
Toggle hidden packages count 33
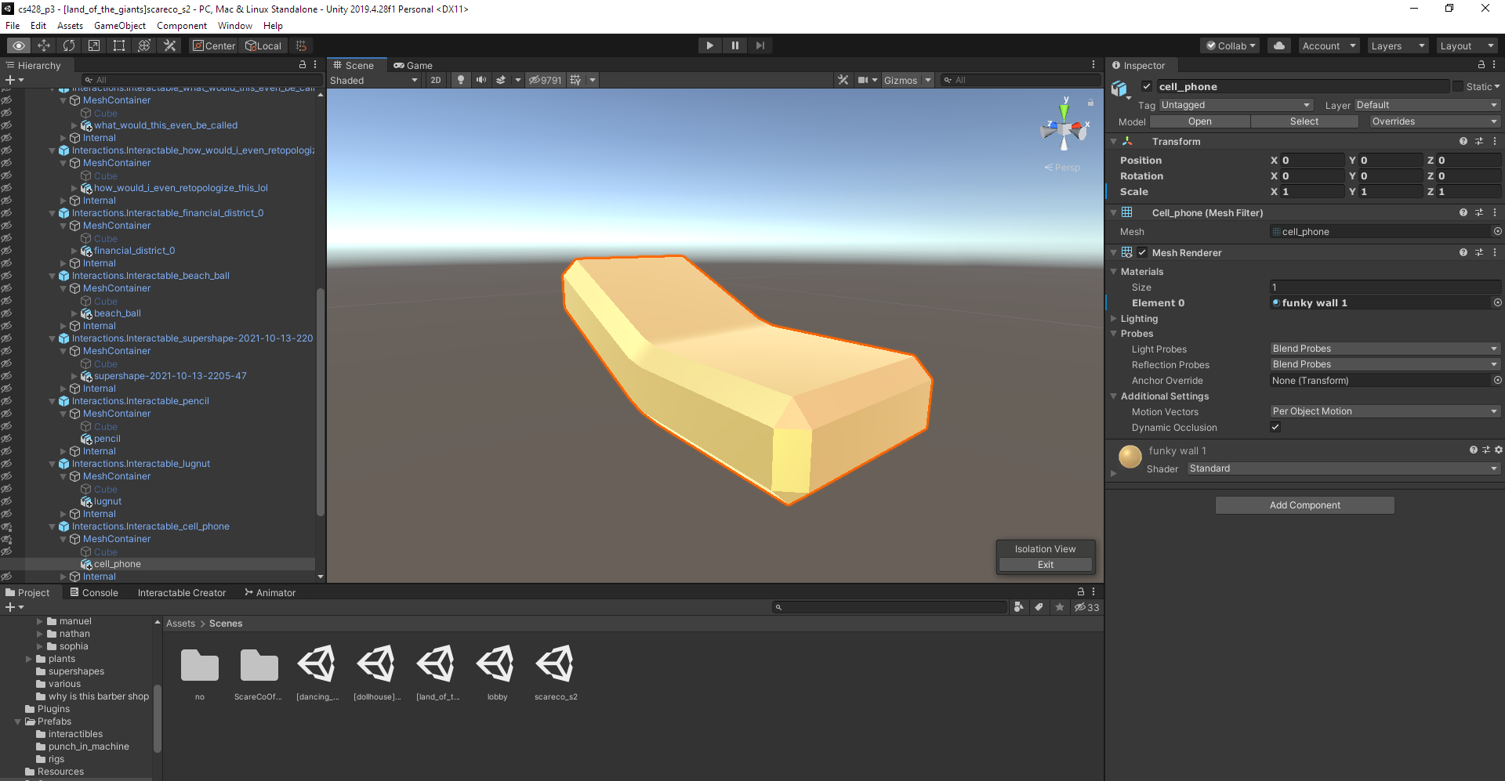click(1086, 607)
